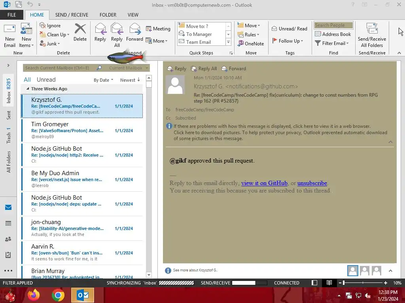
Task: Open the Filter Email dropdown
Action: [332, 43]
